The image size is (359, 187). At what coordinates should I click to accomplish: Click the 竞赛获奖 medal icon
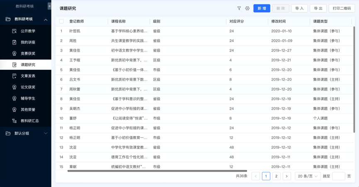(x=14, y=53)
